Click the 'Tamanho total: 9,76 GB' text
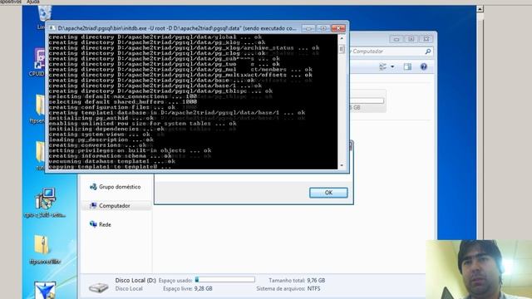Image resolution: width=532 pixels, height=299 pixels. tap(297, 281)
